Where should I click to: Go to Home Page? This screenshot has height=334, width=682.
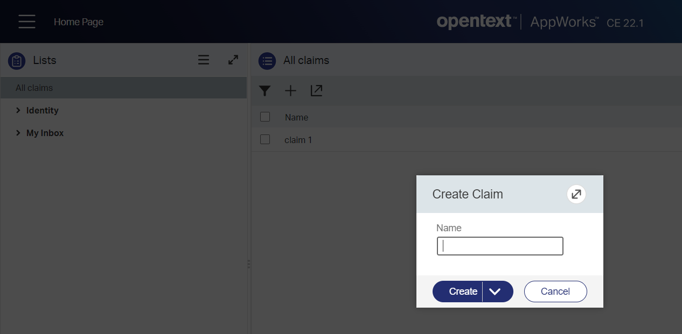[x=79, y=22]
